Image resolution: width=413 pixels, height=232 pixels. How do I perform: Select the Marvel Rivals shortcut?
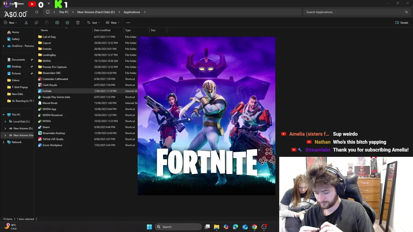(50, 103)
